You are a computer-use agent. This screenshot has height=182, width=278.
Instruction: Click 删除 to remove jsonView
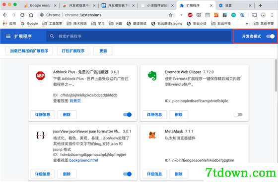[x=67, y=174]
